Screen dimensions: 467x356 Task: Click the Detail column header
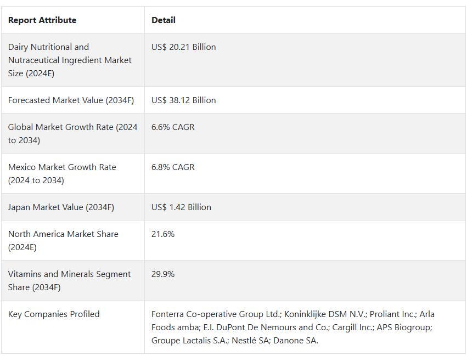pyautogui.click(x=163, y=20)
